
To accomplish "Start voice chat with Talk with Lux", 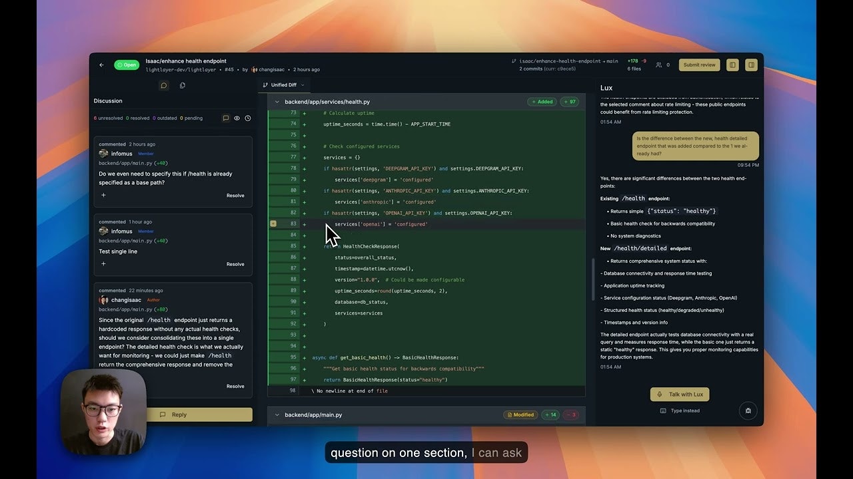I will point(680,395).
